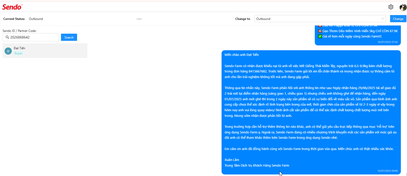Click the 02/07/2025 09:00 message timestamp
The height and width of the screenshot is (176, 407).
tap(388, 171)
